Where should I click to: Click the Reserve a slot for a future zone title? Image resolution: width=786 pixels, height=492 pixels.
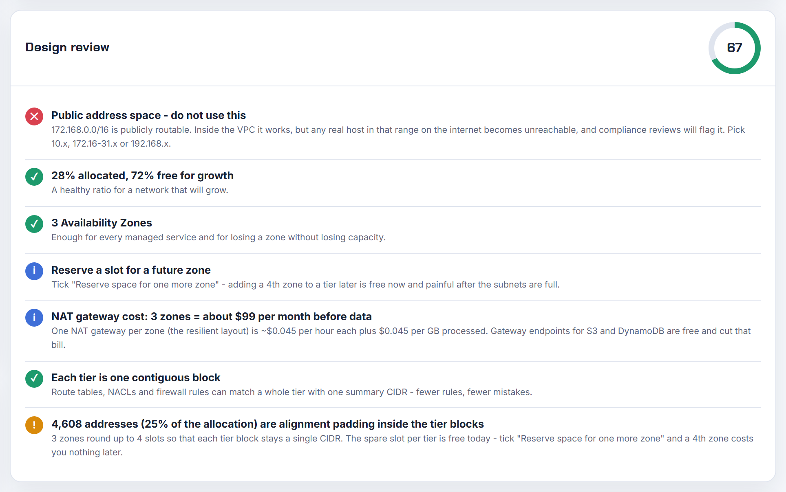131,270
